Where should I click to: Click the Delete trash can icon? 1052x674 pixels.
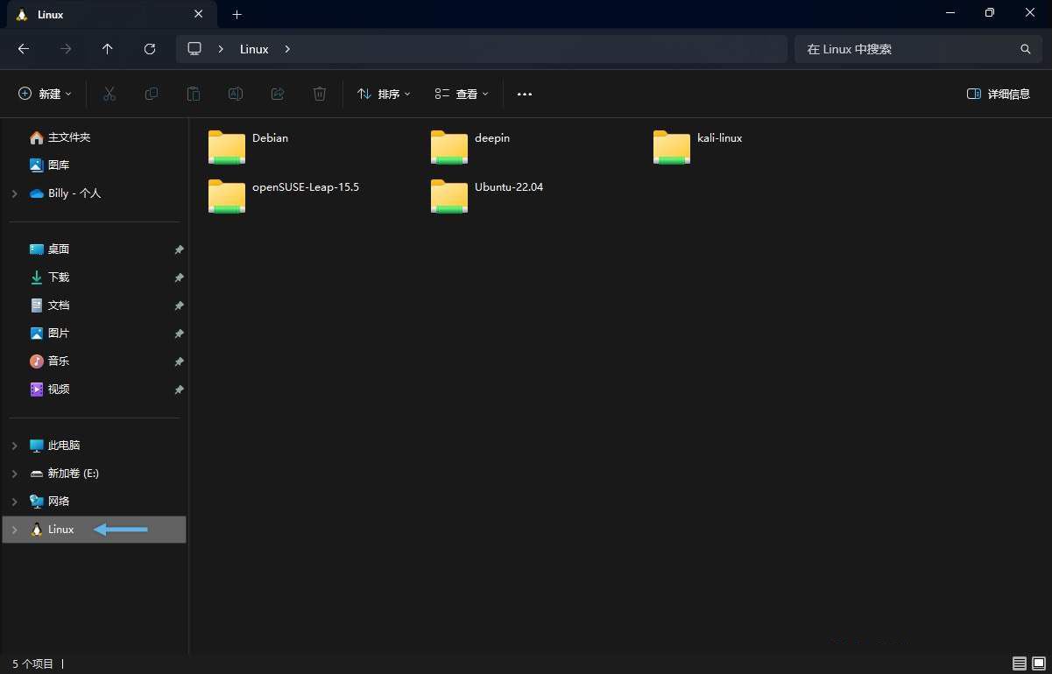(x=320, y=94)
